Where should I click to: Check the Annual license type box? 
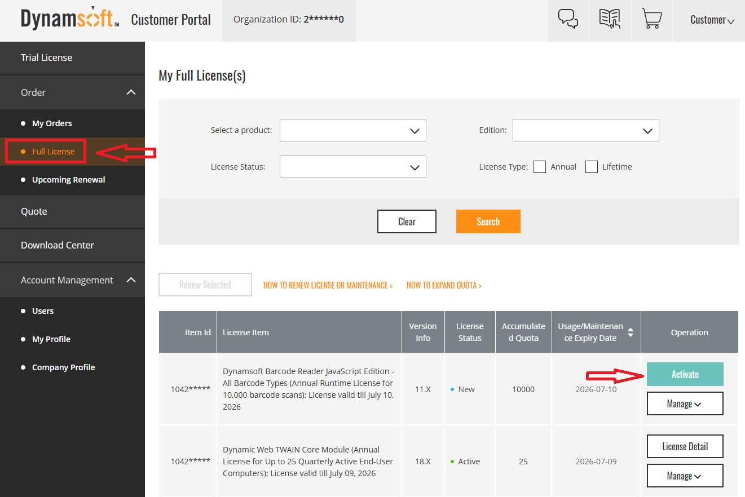coord(540,167)
